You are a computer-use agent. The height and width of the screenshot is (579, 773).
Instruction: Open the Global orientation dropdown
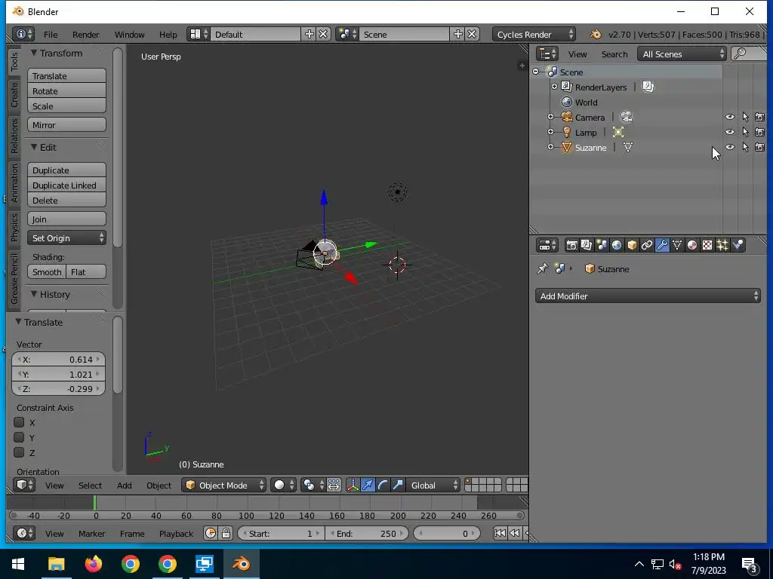[x=433, y=485]
